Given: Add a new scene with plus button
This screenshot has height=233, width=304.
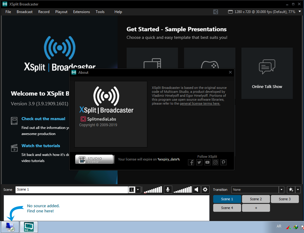Looking at the screenshot, I should [256, 208].
